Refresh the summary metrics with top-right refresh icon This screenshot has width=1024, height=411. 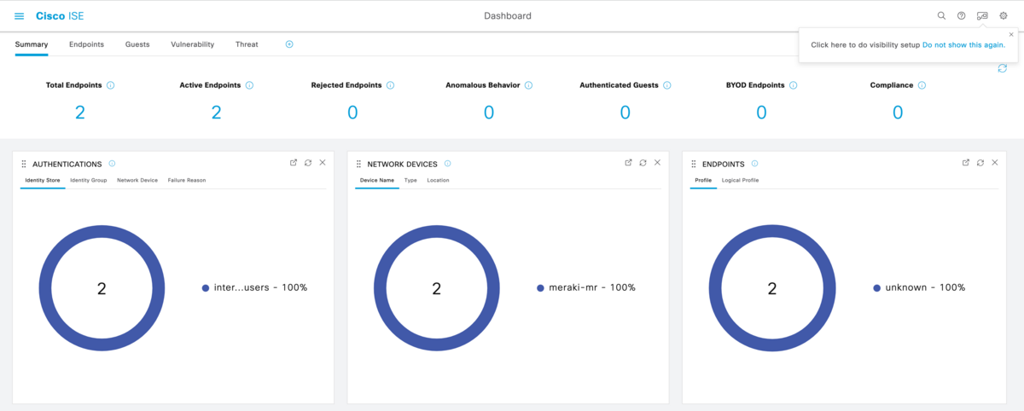pos(1002,68)
